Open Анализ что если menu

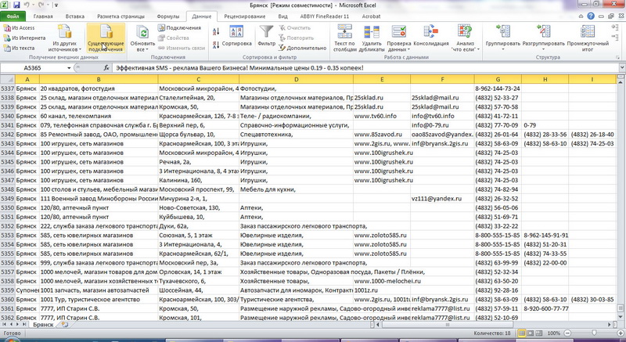465,38
